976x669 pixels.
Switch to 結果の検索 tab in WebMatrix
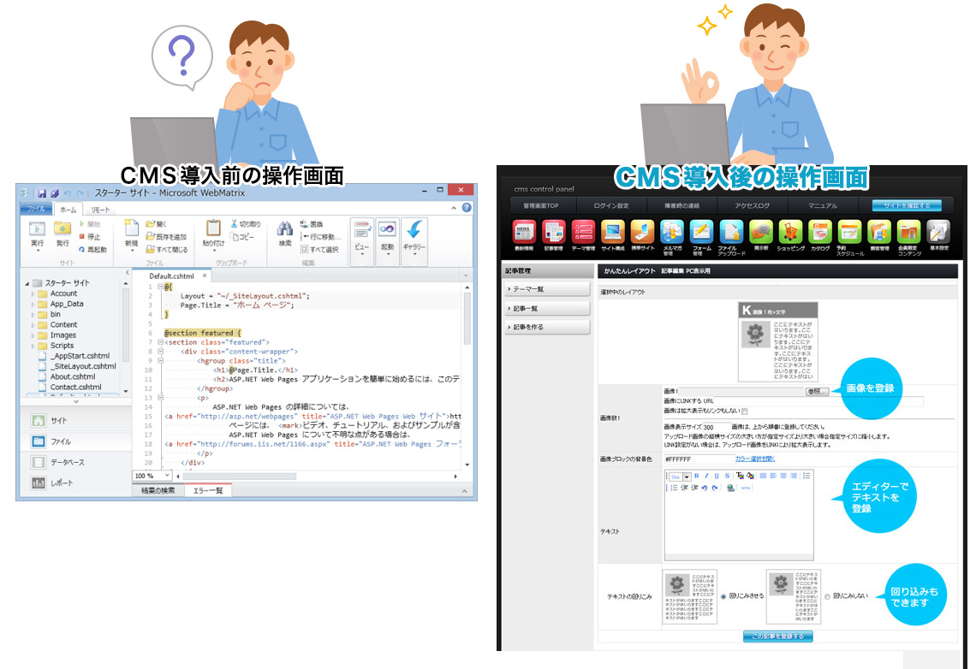(x=158, y=490)
